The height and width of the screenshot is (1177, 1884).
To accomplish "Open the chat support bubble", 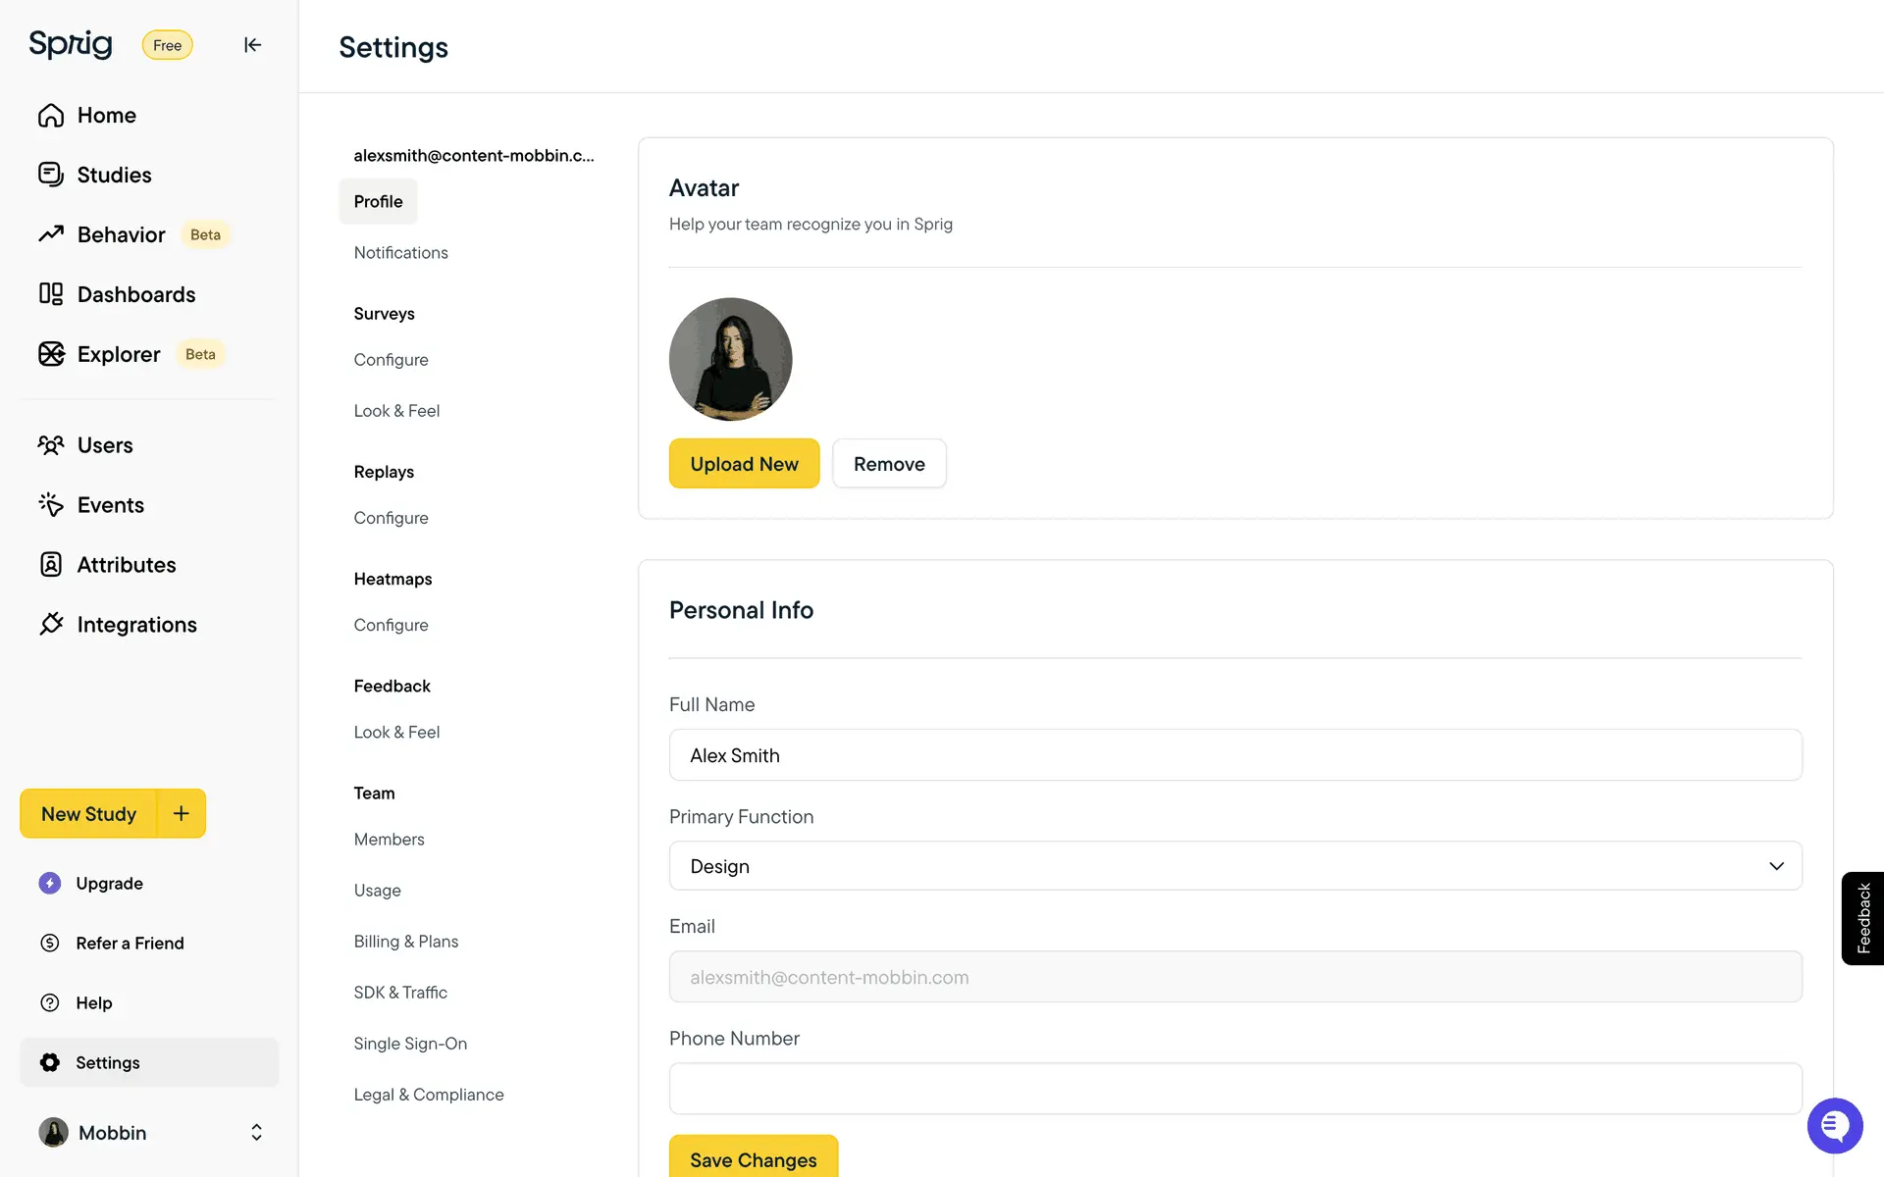I will click(x=1834, y=1126).
